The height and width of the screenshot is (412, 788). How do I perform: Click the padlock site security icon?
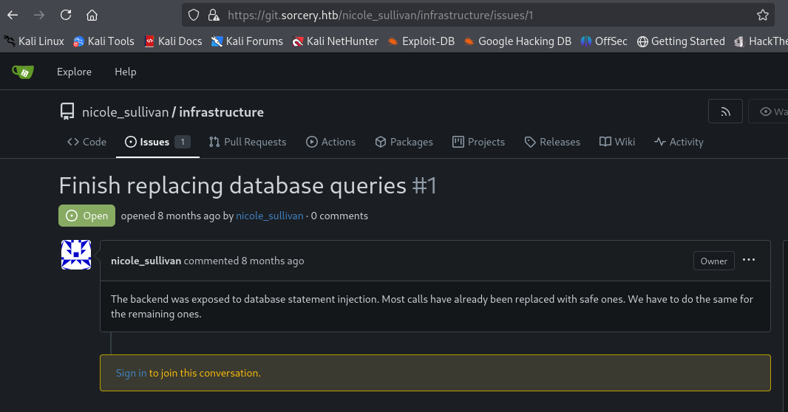click(214, 15)
